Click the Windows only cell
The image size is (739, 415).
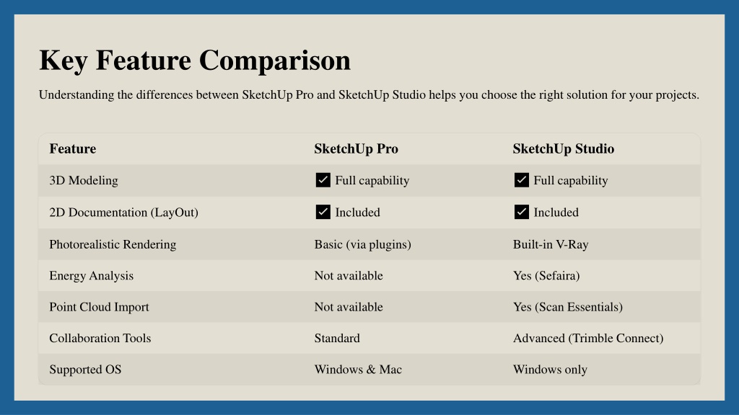tap(550, 370)
